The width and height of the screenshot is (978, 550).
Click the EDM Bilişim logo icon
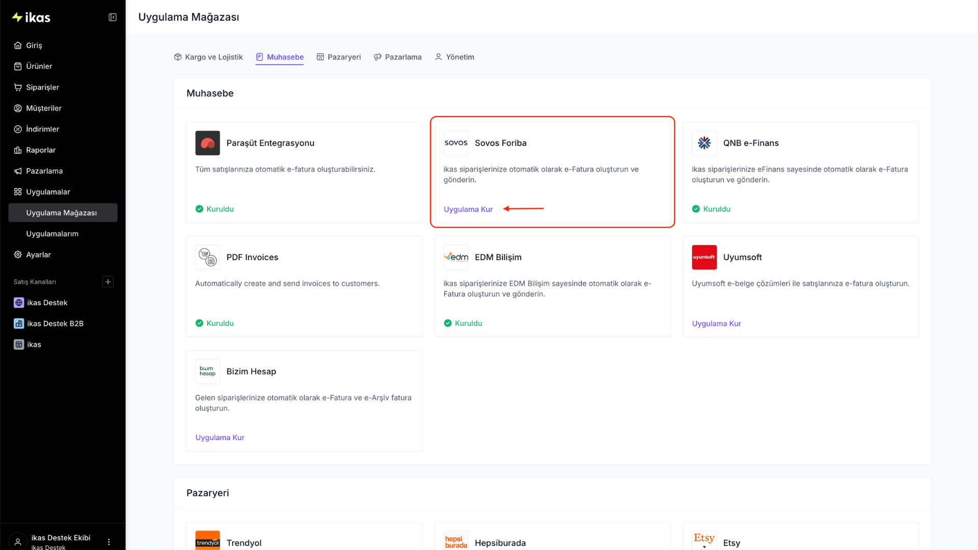456,257
